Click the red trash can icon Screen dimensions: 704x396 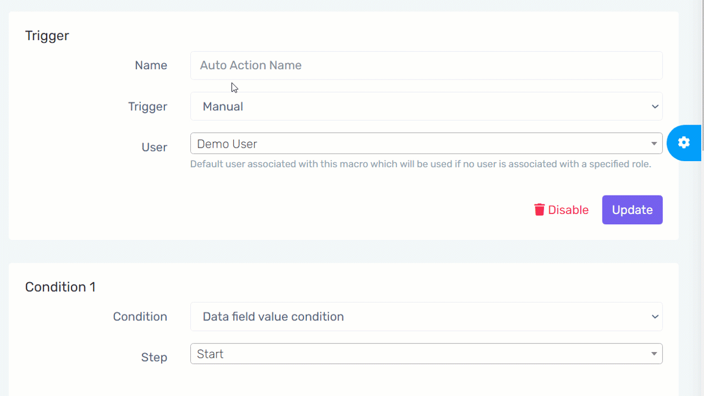tap(539, 210)
